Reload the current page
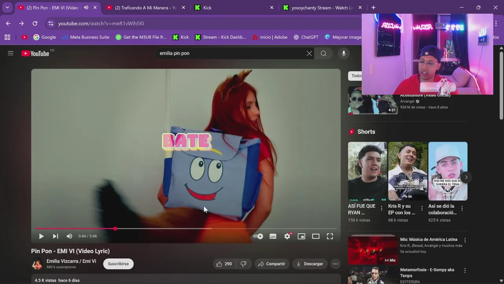Image resolution: width=504 pixels, height=284 pixels. pyautogui.click(x=35, y=24)
